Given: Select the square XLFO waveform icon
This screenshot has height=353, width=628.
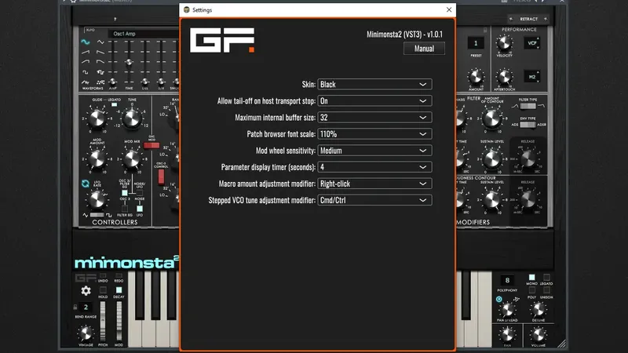Looking at the screenshot, I should coord(86,72).
